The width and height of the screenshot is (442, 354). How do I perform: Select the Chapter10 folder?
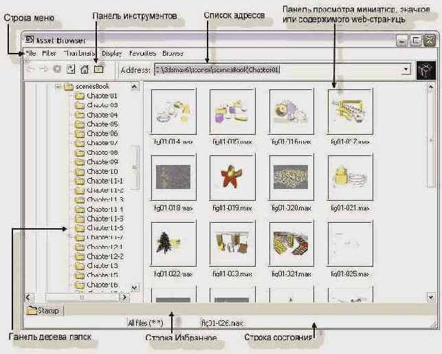click(x=96, y=171)
